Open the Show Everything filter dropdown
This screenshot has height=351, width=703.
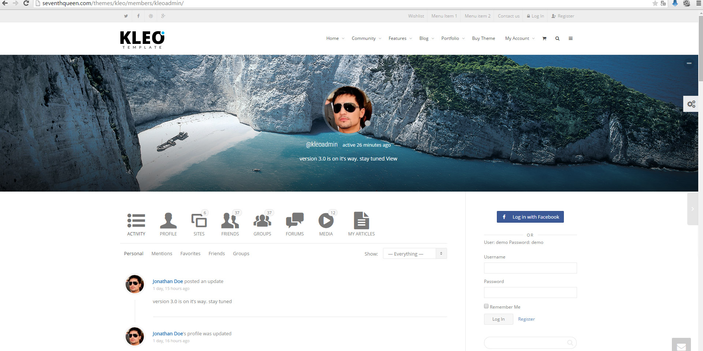click(x=415, y=253)
